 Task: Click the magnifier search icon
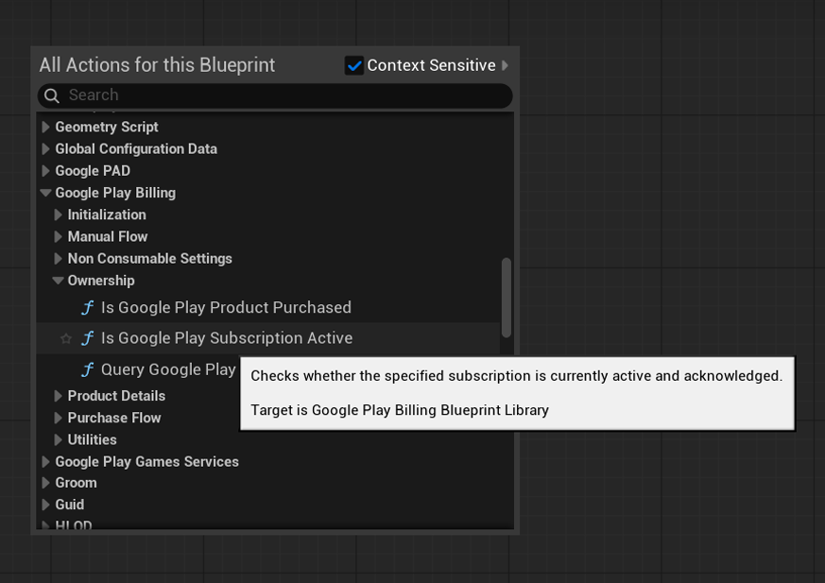52,95
